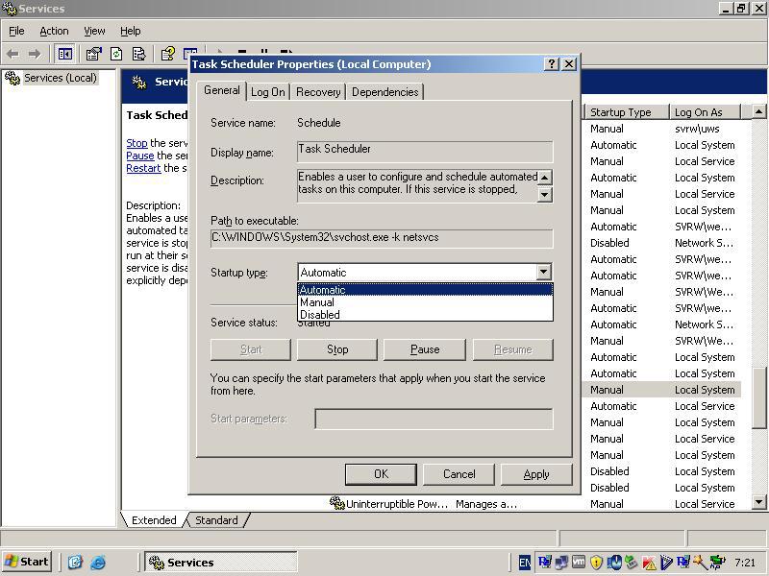Click the Kaspersky red K tray icon

(649, 563)
